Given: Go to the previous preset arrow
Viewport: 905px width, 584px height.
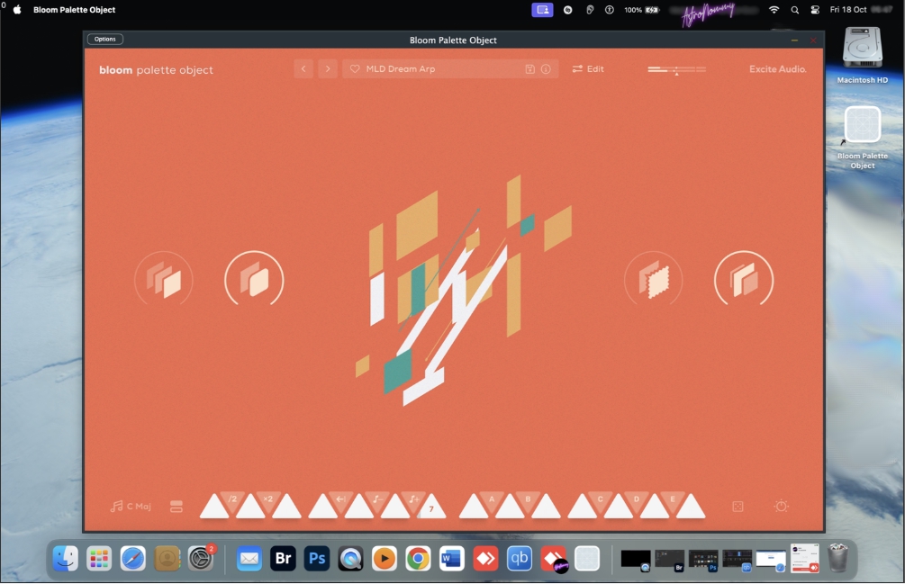Looking at the screenshot, I should point(303,68).
